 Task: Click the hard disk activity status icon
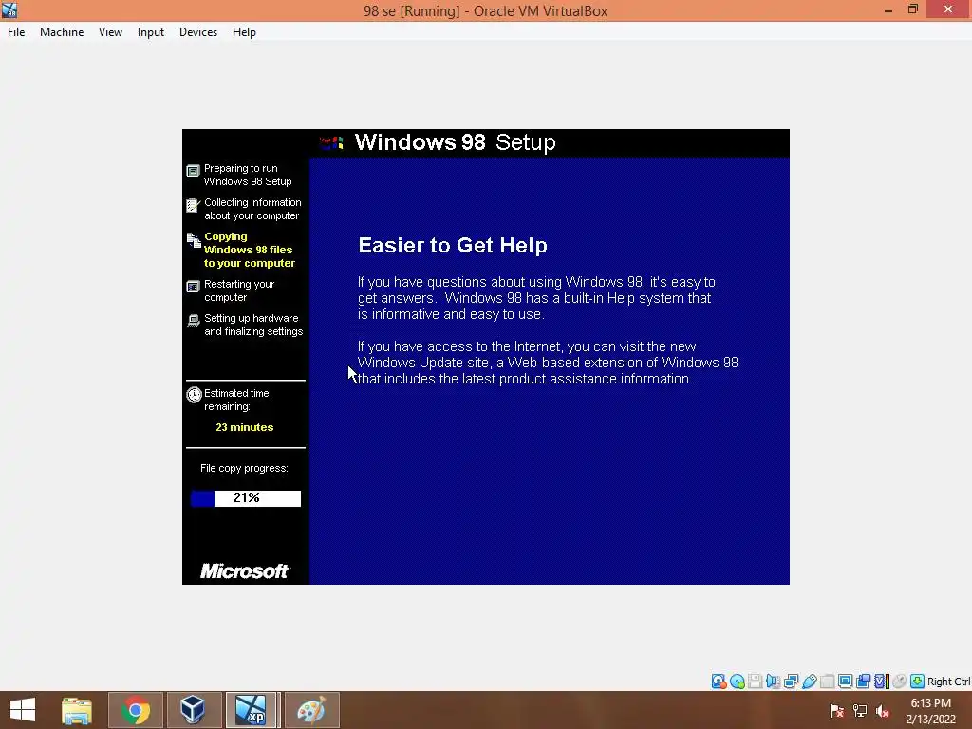click(720, 682)
